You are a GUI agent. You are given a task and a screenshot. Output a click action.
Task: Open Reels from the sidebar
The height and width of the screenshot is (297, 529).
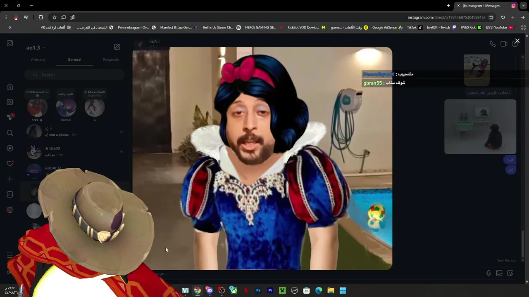click(x=10, y=102)
